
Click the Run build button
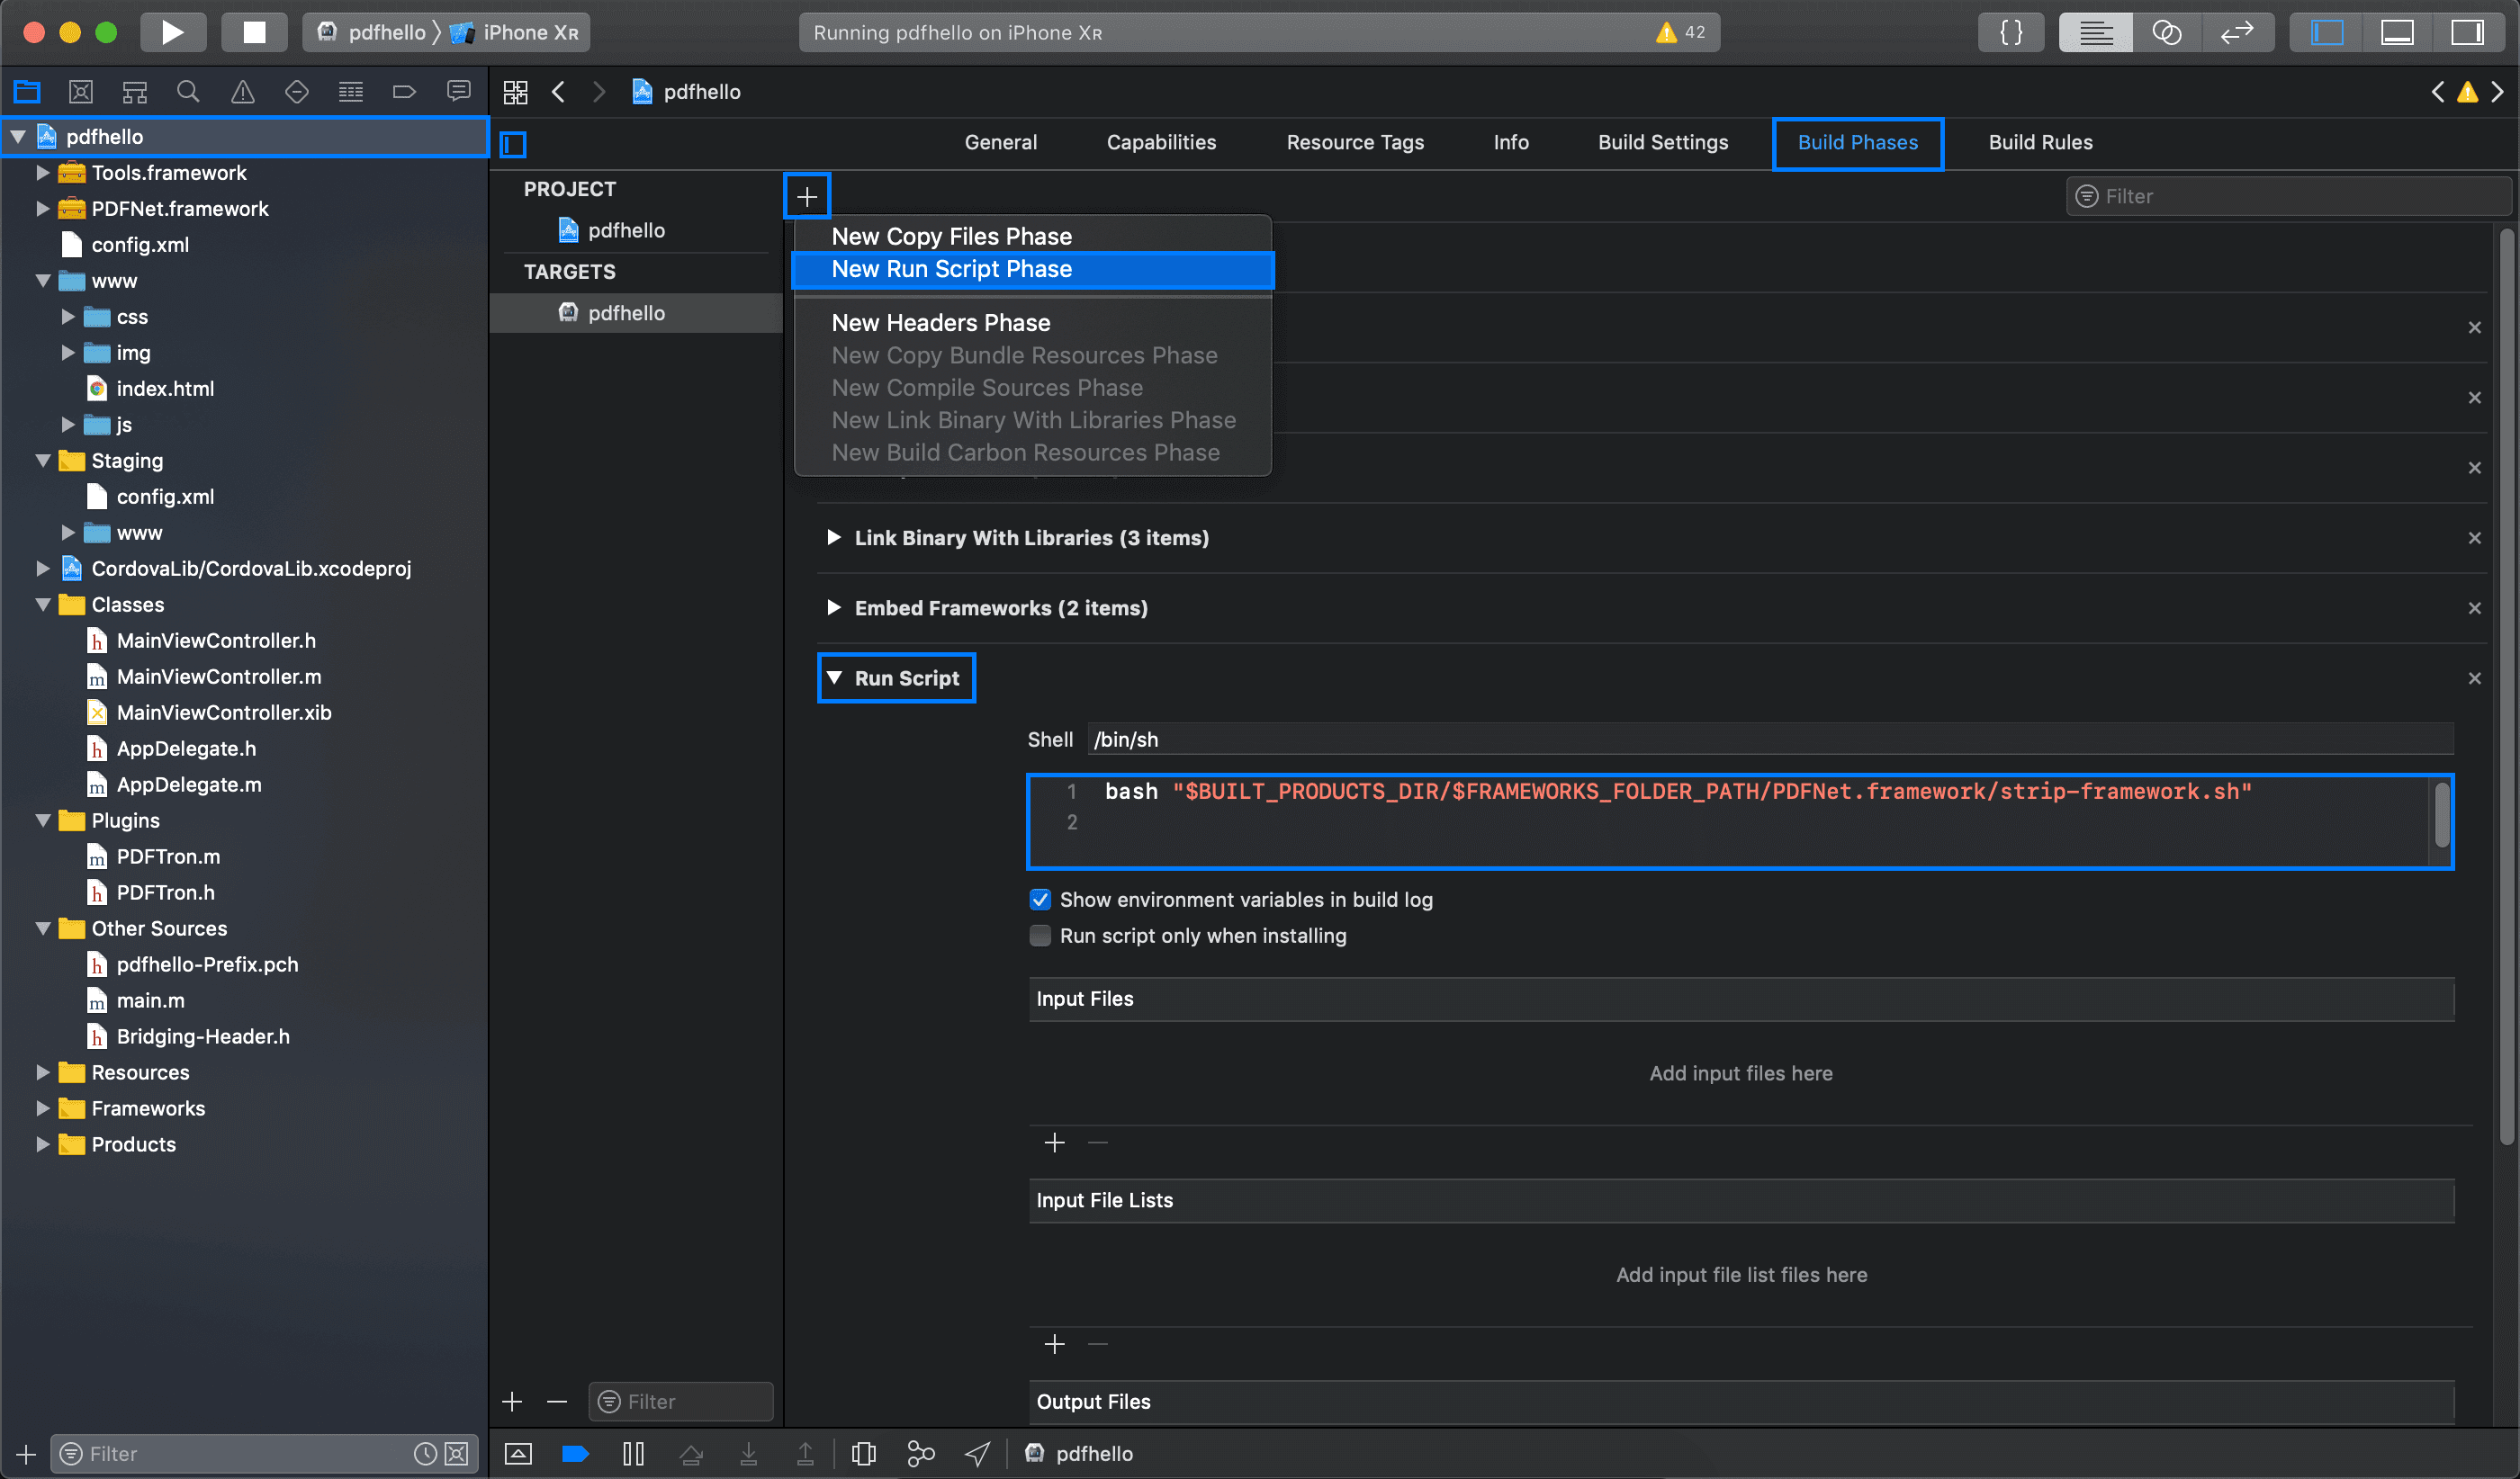172,32
